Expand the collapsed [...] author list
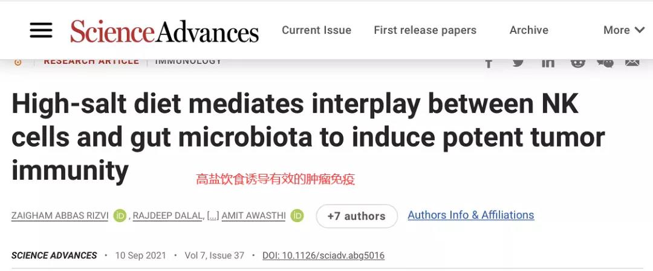653x271 pixels. pyautogui.click(x=213, y=216)
